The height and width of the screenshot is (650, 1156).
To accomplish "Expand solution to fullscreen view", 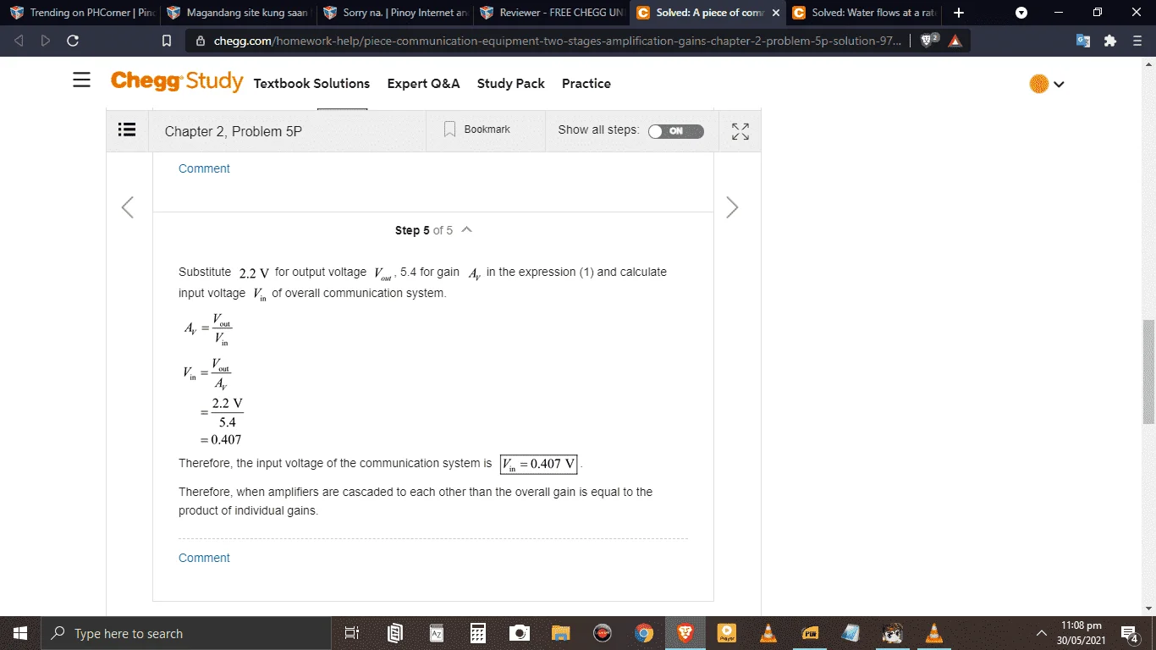I will coord(740,131).
